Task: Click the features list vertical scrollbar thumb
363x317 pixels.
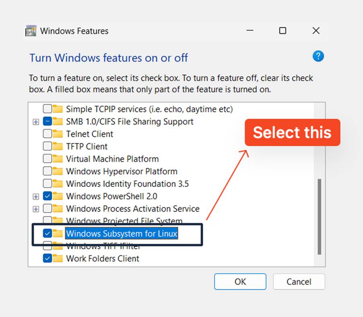Action: pyautogui.click(x=319, y=217)
